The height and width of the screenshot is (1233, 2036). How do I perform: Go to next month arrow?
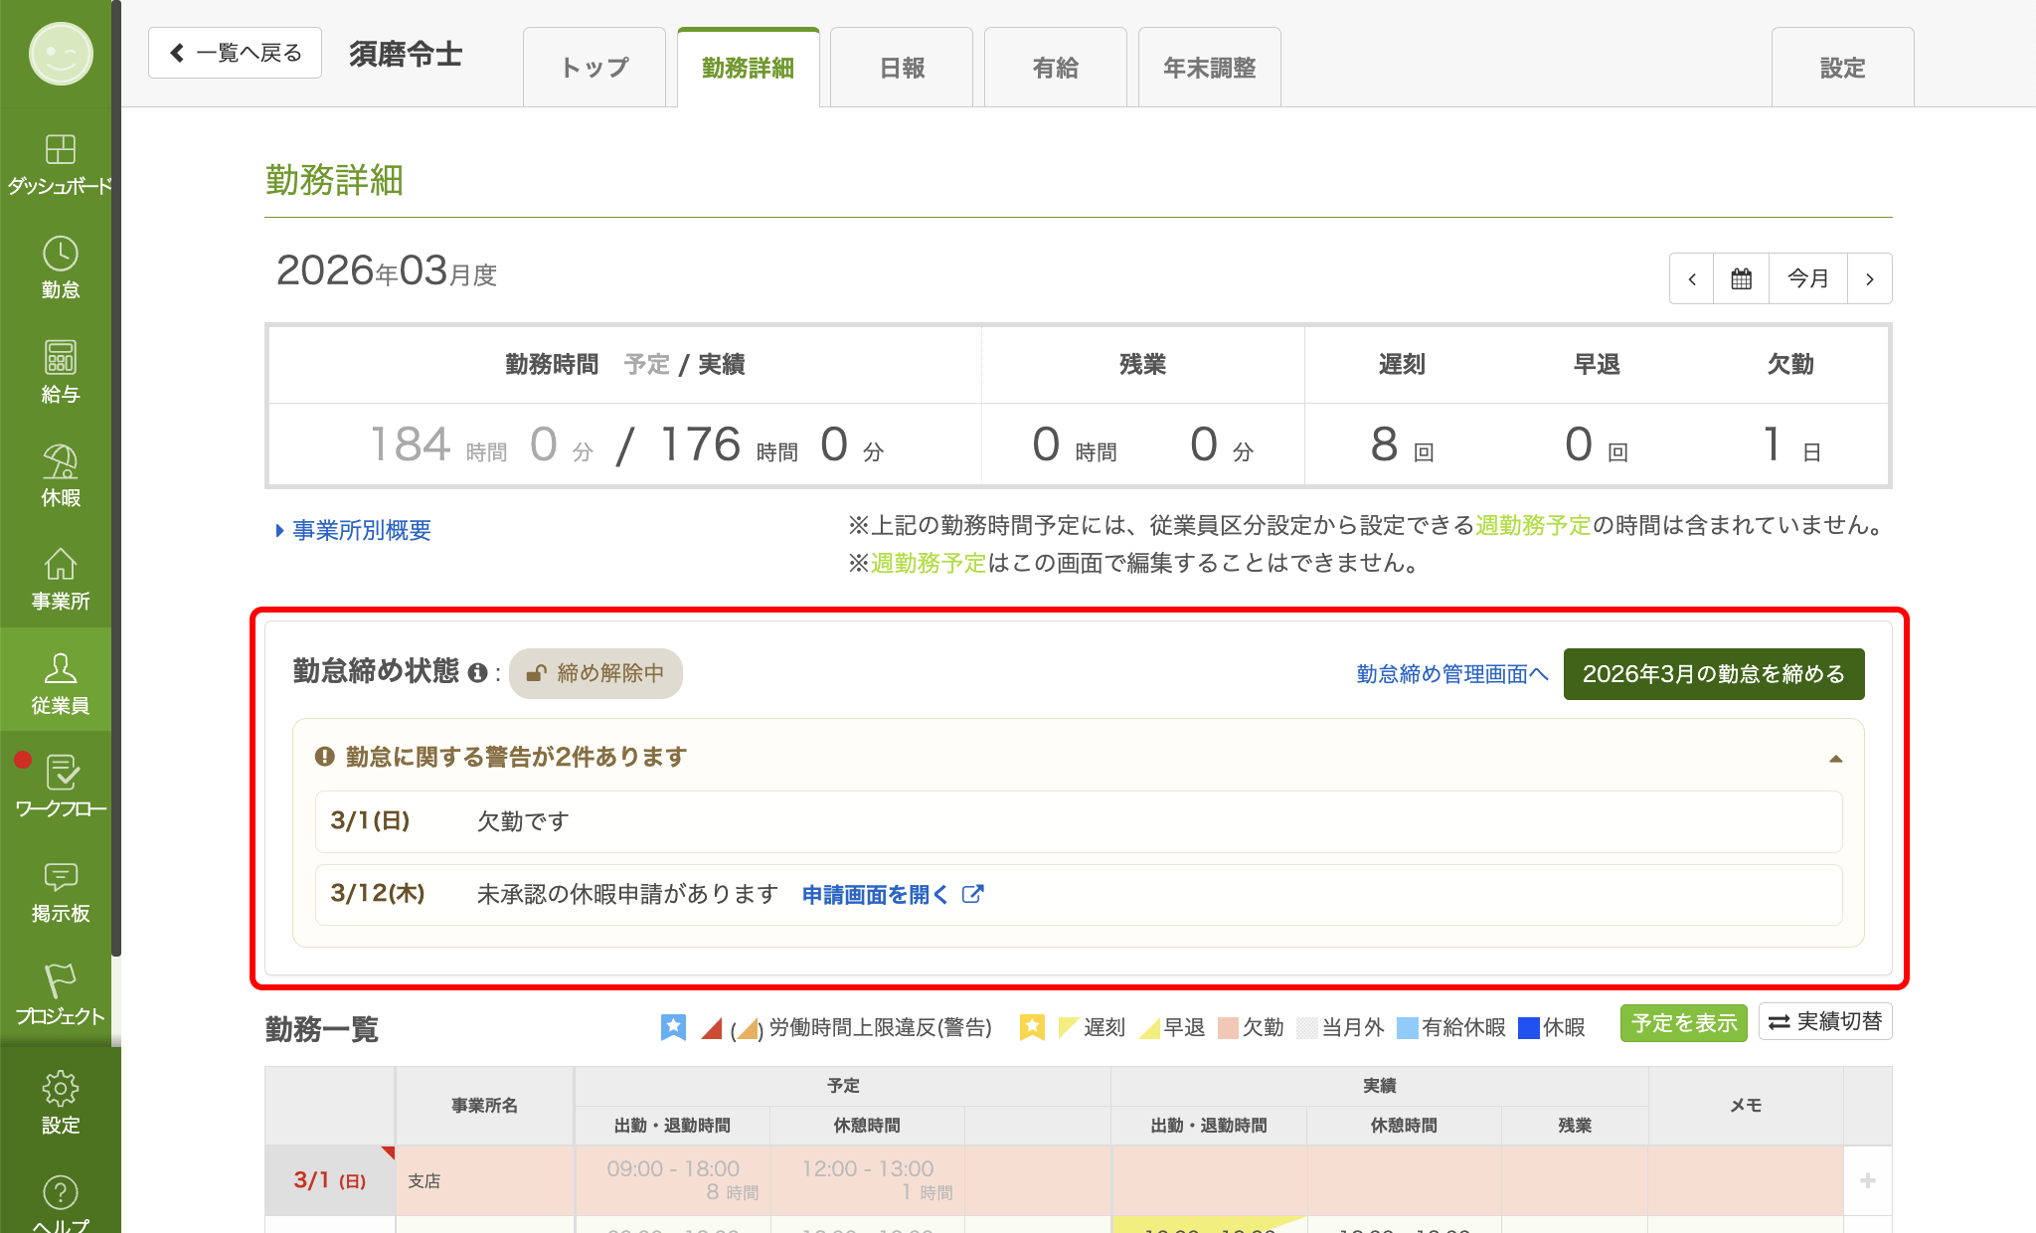(1869, 279)
